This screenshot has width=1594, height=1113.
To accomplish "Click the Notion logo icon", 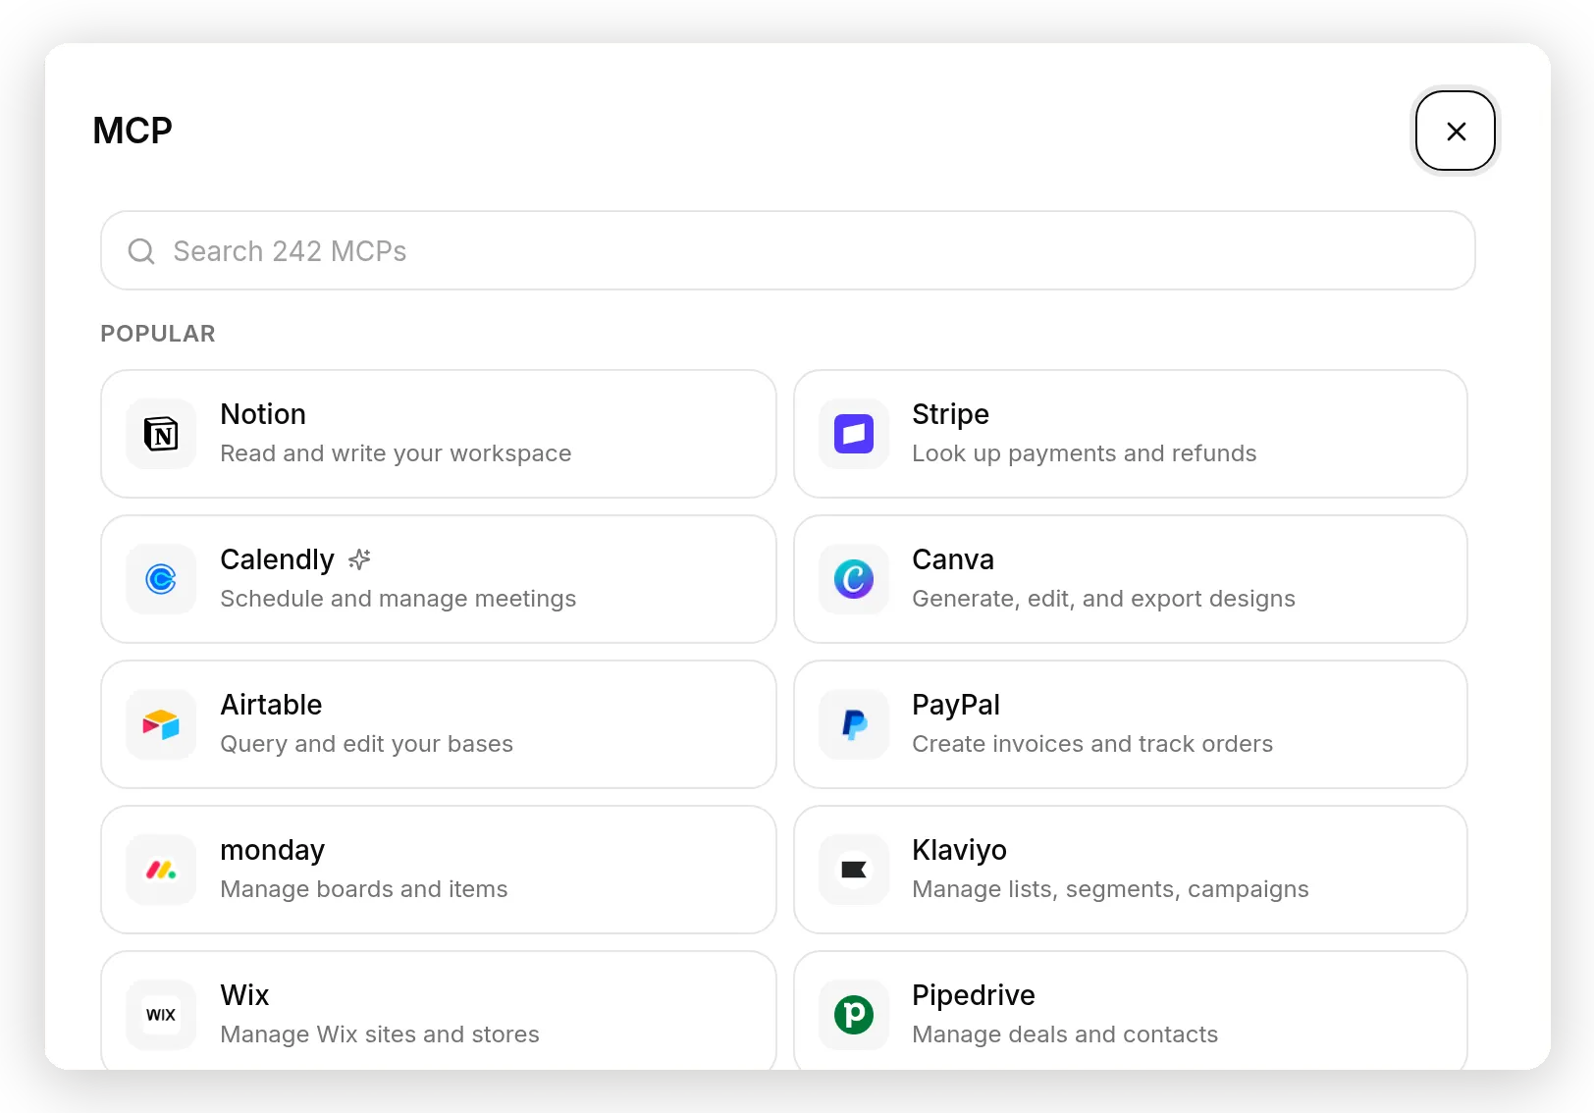I will 161,434.
